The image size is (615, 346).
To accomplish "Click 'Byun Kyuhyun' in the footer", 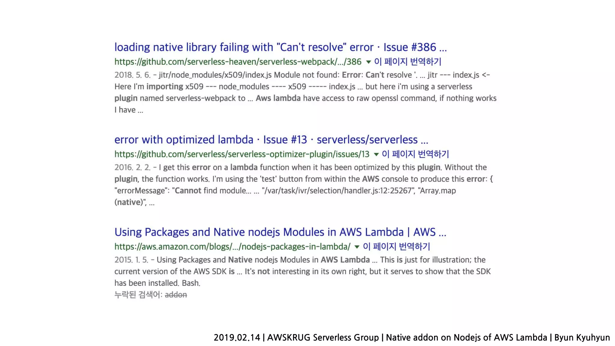I will point(582,338).
